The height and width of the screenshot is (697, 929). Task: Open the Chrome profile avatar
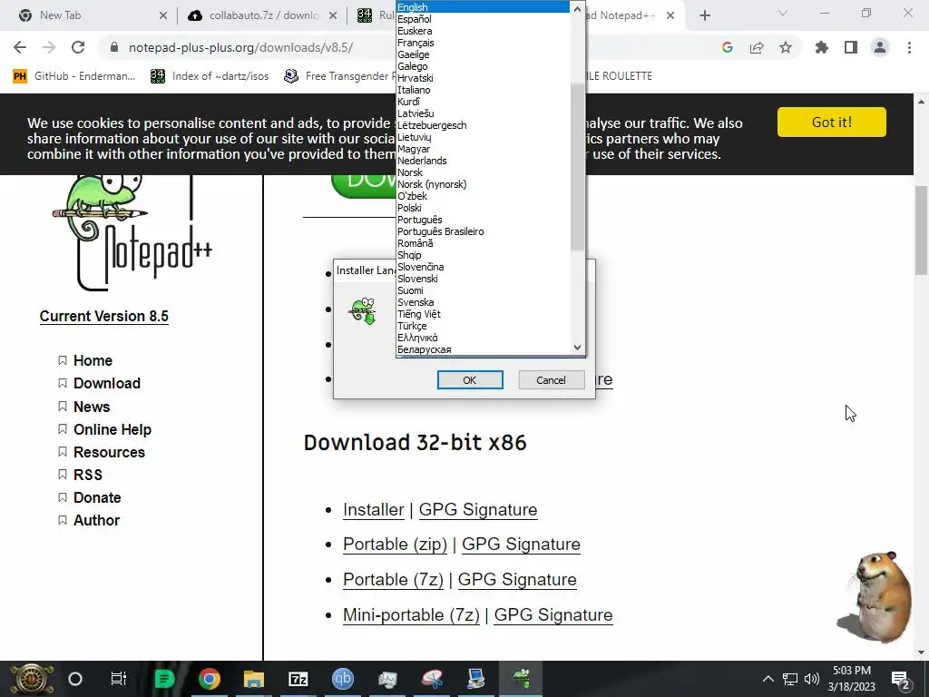point(880,47)
